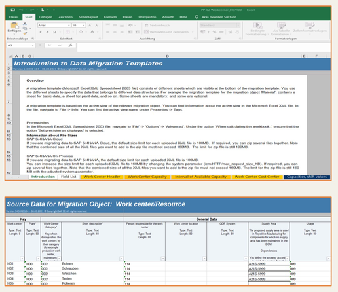Click Was möchten Sie tun search box
Image resolution: width=338 pixels, height=292 pixels.
(x=219, y=17)
